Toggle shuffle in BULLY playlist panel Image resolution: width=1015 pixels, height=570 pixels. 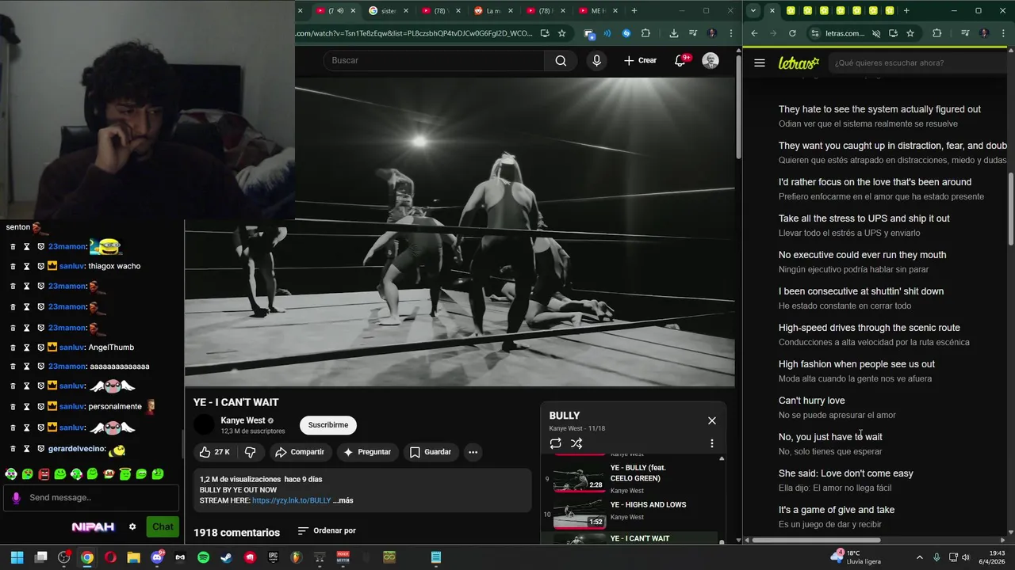tap(576, 443)
